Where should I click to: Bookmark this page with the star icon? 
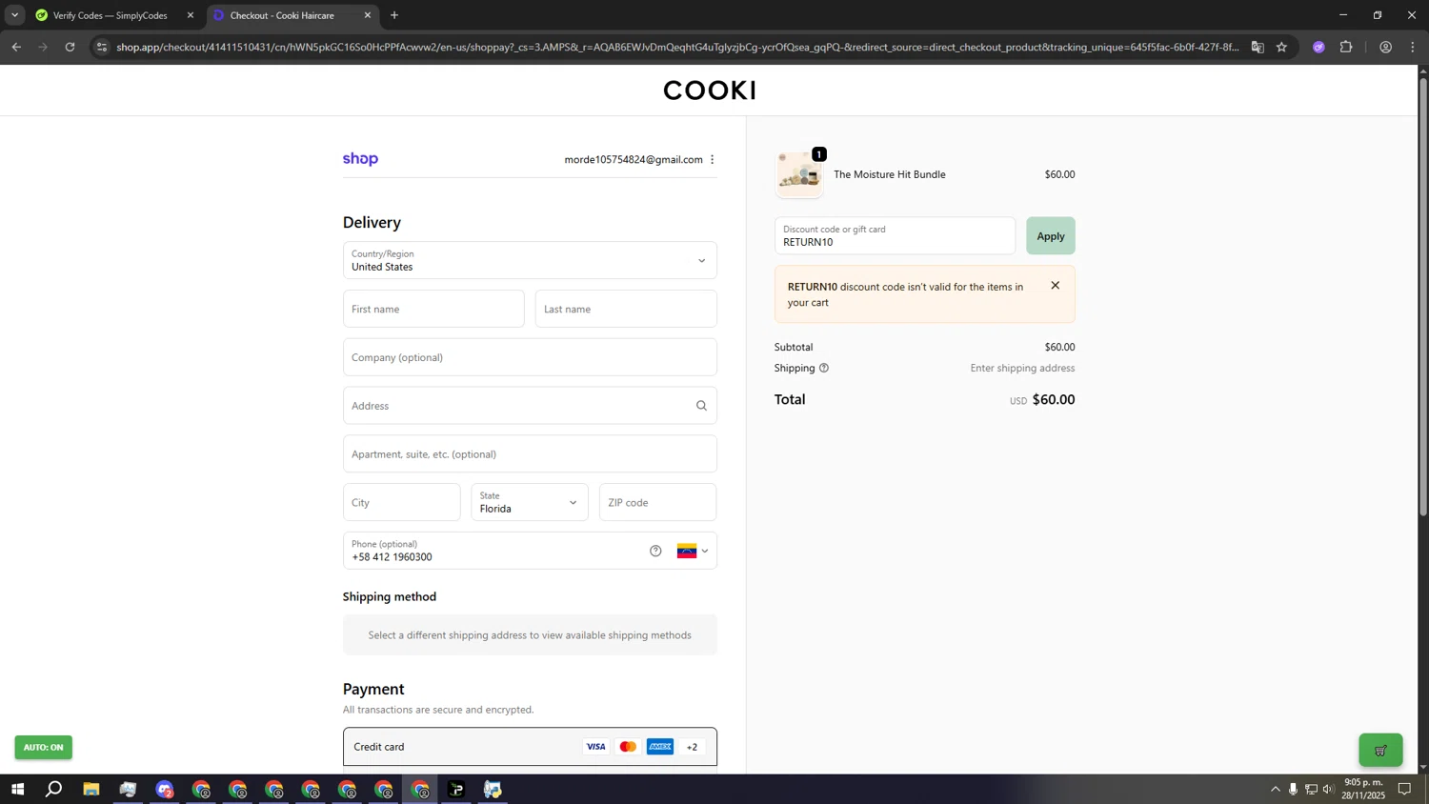pos(1281,47)
